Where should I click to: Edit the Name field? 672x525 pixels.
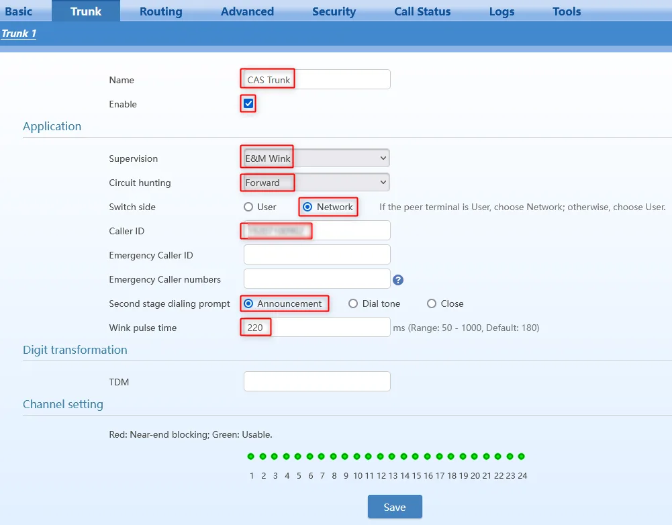pos(317,79)
